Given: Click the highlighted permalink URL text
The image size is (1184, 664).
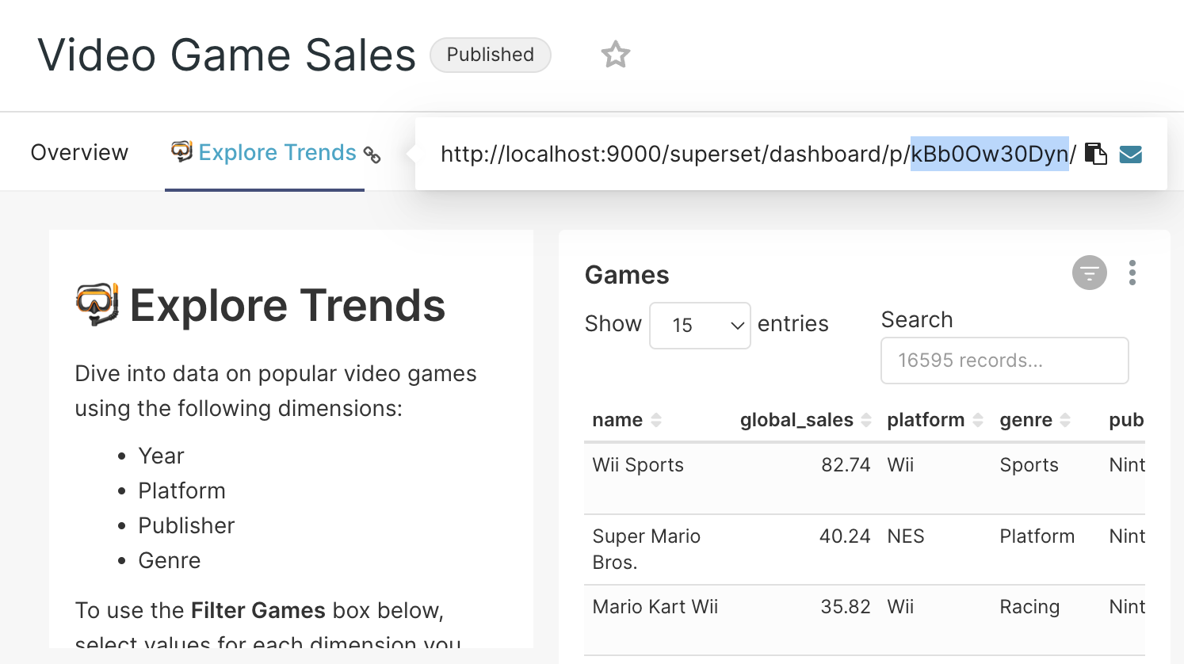Looking at the screenshot, I should coord(989,154).
